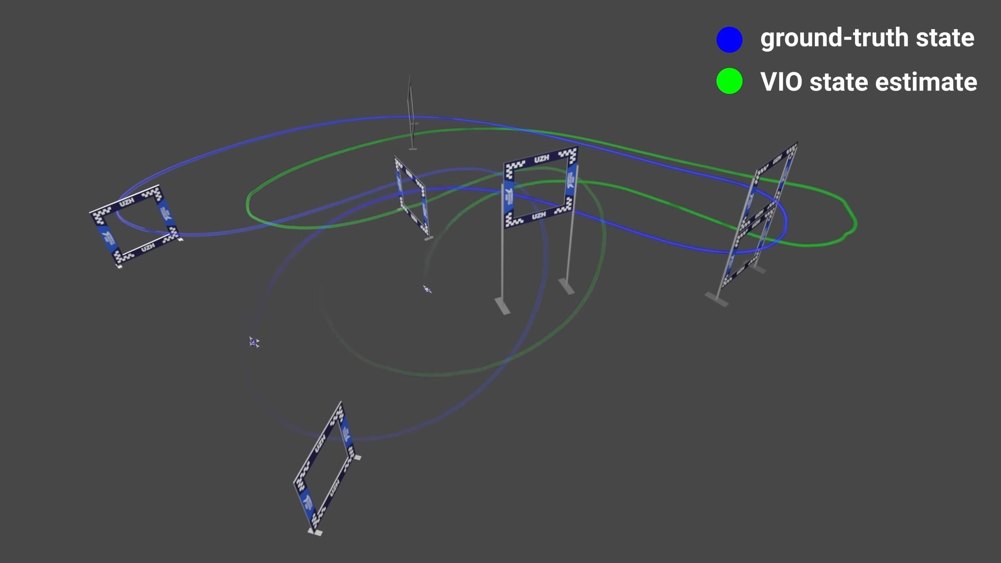Click the blue ground-truth legend dot
Image resolution: width=1001 pixels, height=563 pixels.
point(729,40)
